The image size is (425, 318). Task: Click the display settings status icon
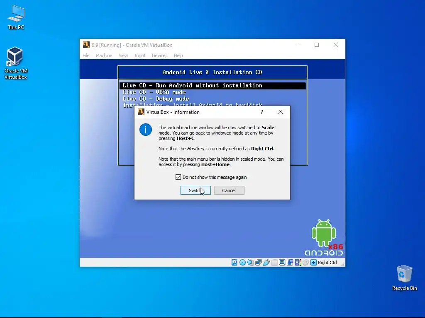[x=282, y=262]
